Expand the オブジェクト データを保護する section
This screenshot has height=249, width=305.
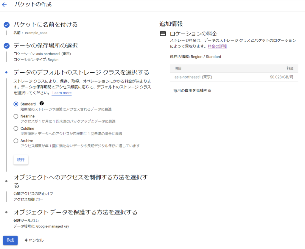pyautogui.click(x=75, y=212)
